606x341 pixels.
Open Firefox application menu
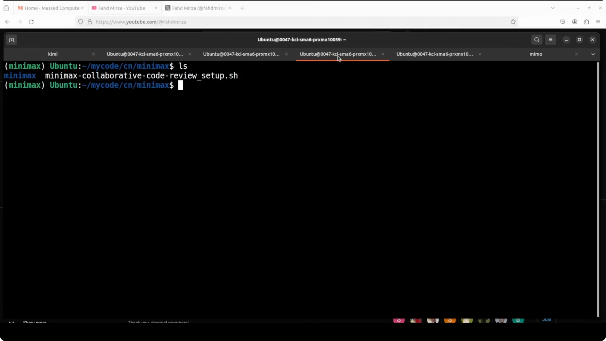(598, 22)
